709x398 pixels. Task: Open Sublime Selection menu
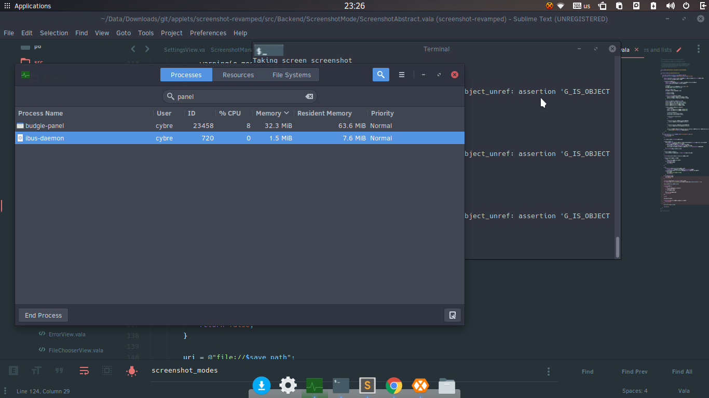point(54,33)
